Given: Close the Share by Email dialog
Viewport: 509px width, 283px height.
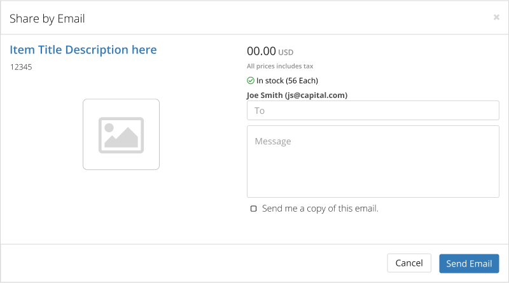Looking at the screenshot, I should point(496,17).
